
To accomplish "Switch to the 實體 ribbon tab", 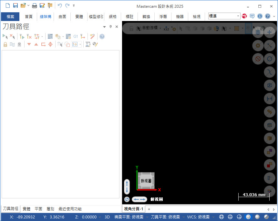I will 79,17.
